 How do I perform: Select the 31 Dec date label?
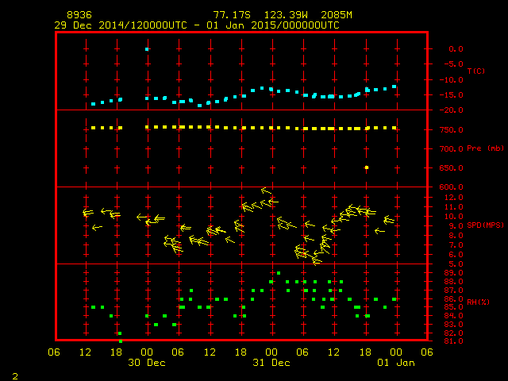[x=271, y=363]
